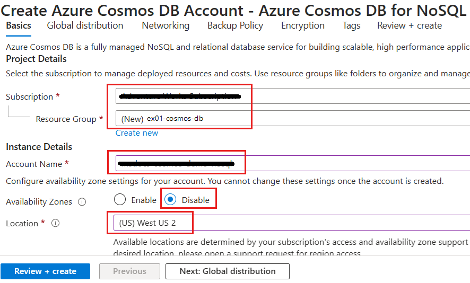Viewport: 470px width, 283px height.
Task: Click the Availability Zones info icon
Action: click(82, 202)
